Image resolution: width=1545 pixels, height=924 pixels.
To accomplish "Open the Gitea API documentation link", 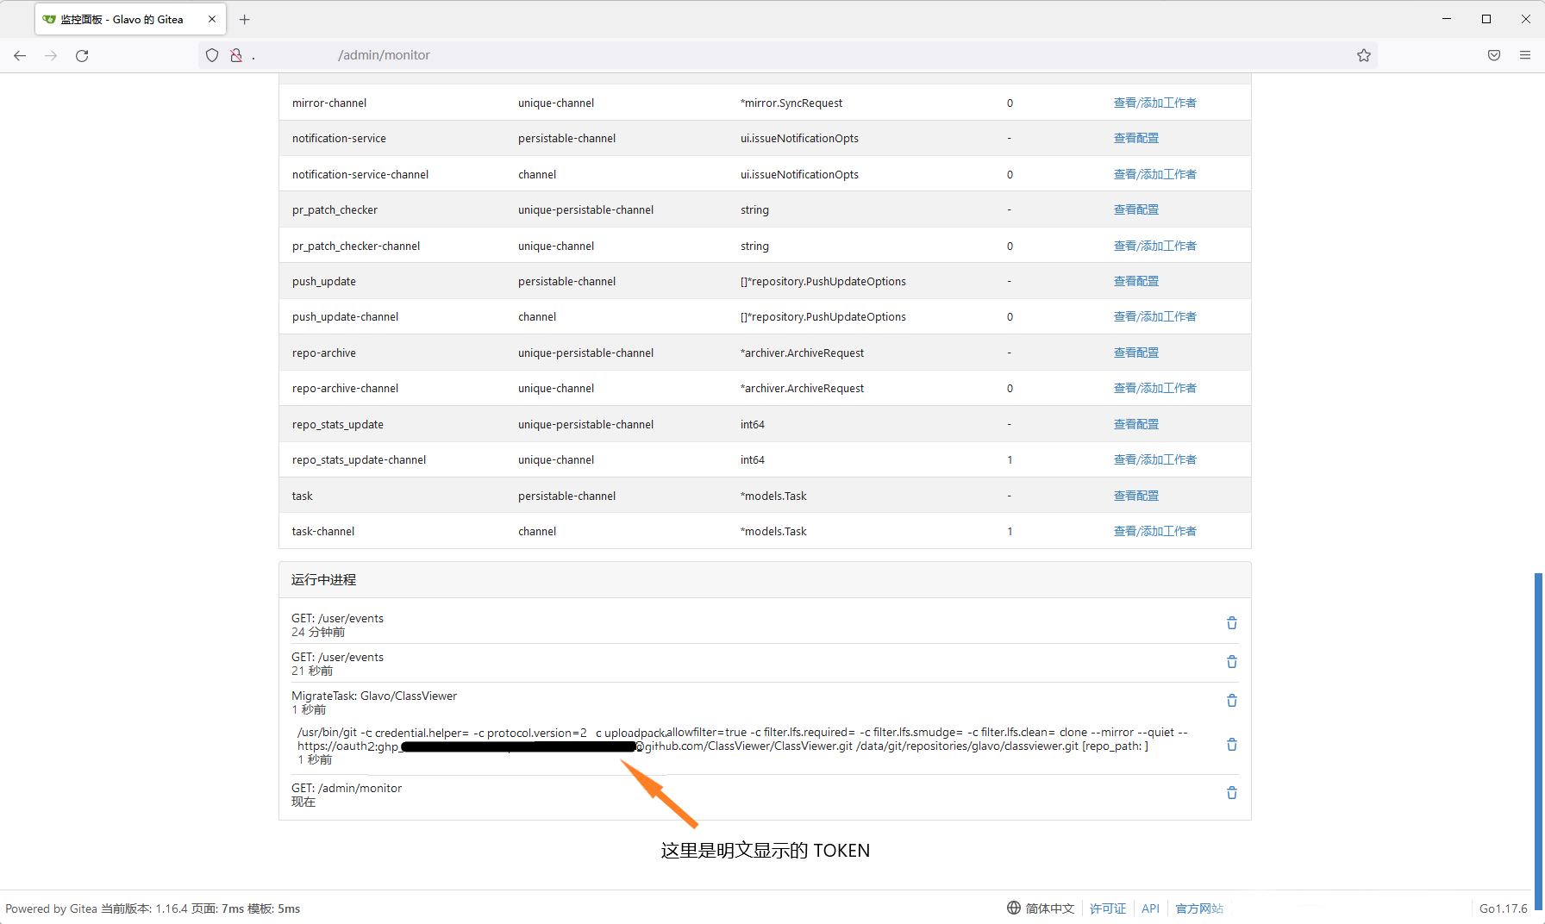I will coord(1150,908).
